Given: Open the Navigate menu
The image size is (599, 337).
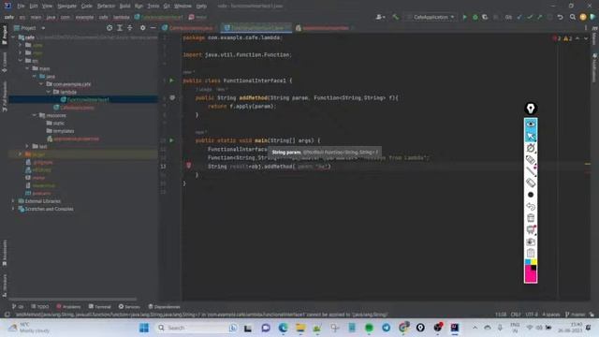Looking at the screenshot, I should click(x=66, y=7).
